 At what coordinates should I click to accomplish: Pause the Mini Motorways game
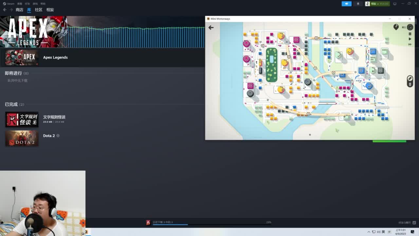[410, 34]
